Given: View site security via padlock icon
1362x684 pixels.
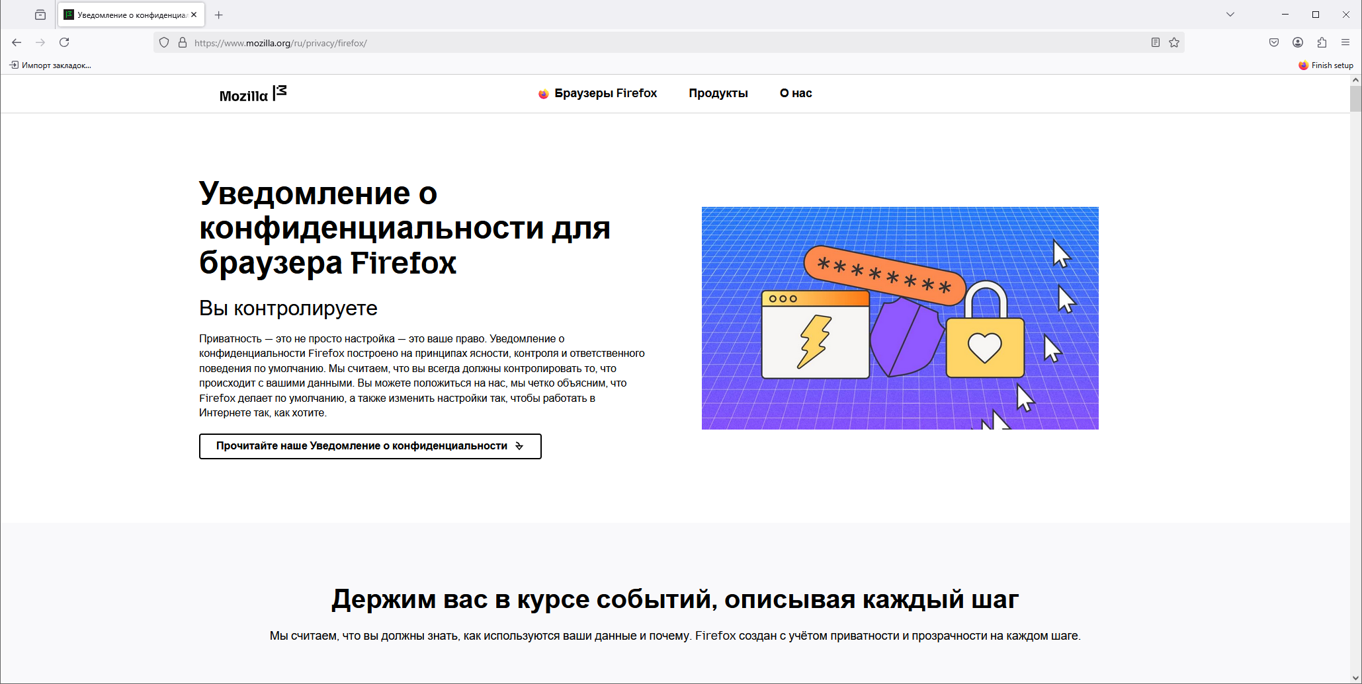Looking at the screenshot, I should (183, 43).
